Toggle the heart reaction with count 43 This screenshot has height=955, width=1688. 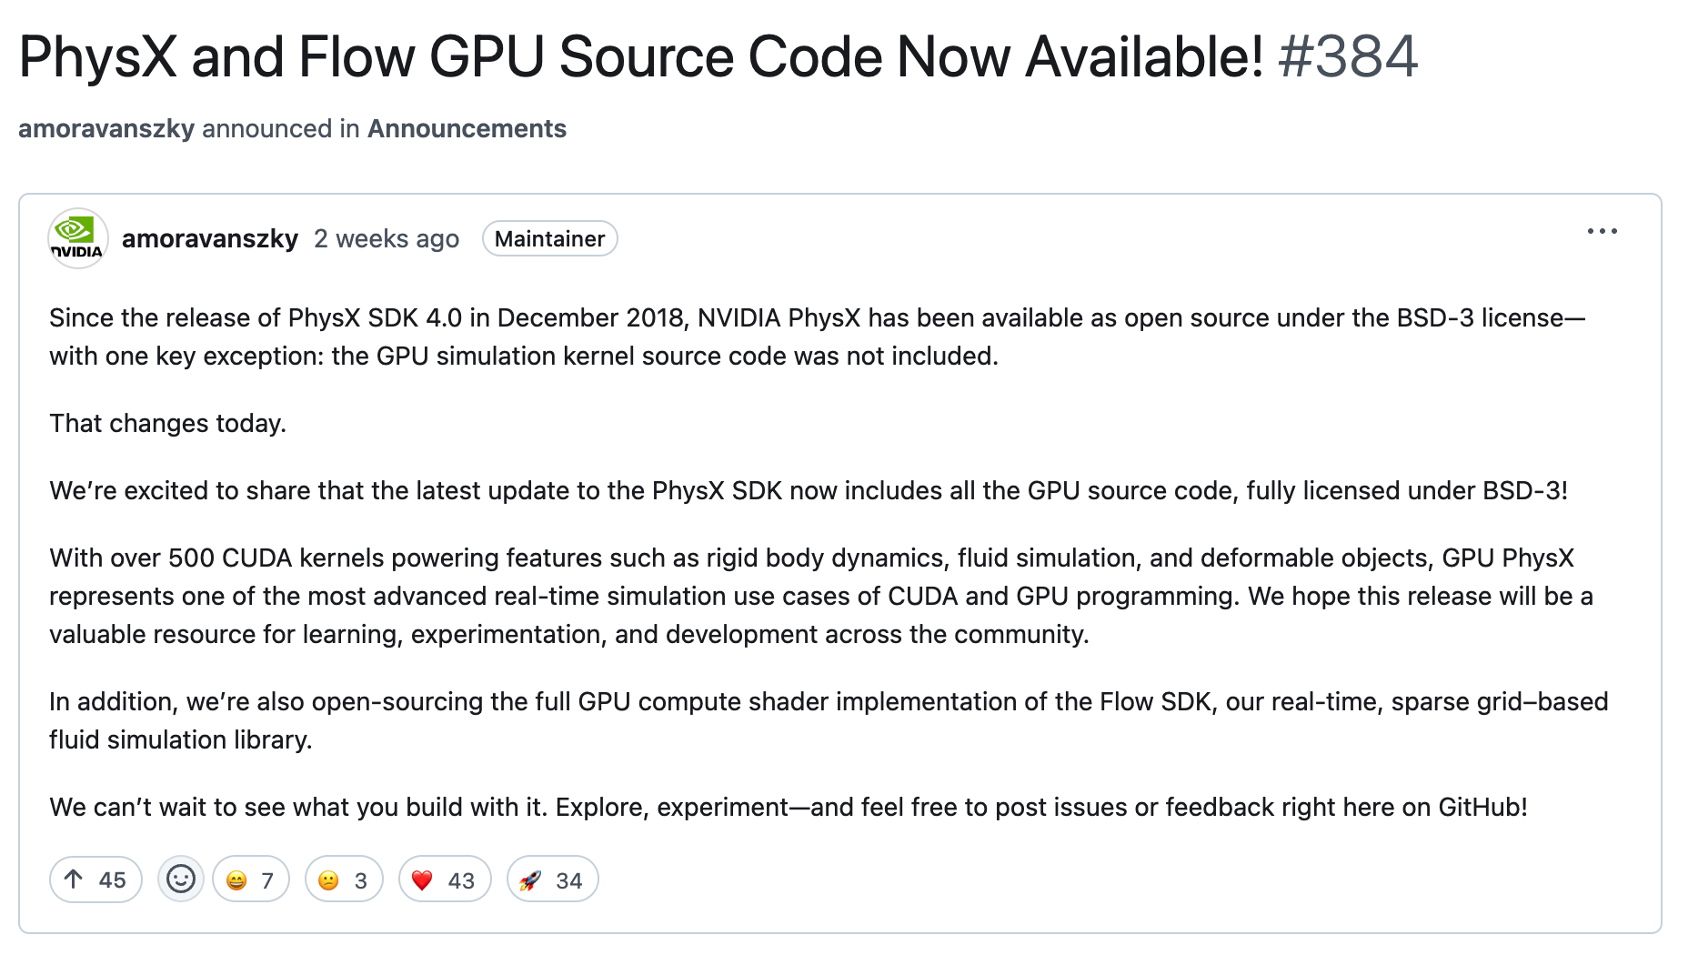444,879
